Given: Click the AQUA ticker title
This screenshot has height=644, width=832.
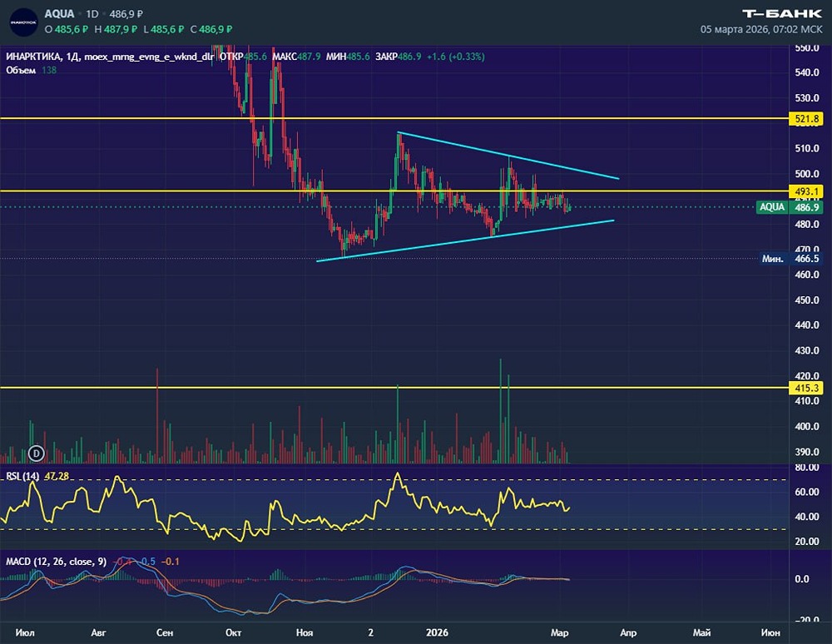Looking at the screenshot, I should pos(59,14).
